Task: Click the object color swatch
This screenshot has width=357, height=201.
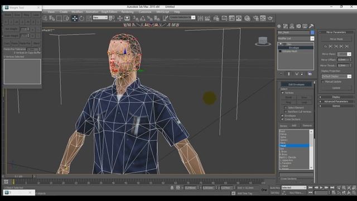Action: [312, 32]
